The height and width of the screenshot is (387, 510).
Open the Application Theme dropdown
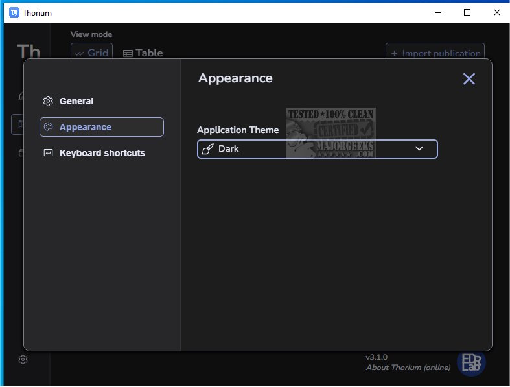pos(317,149)
